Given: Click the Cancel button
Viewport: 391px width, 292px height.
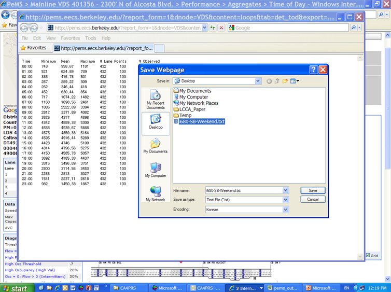Looking at the screenshot, I should 313,199.
